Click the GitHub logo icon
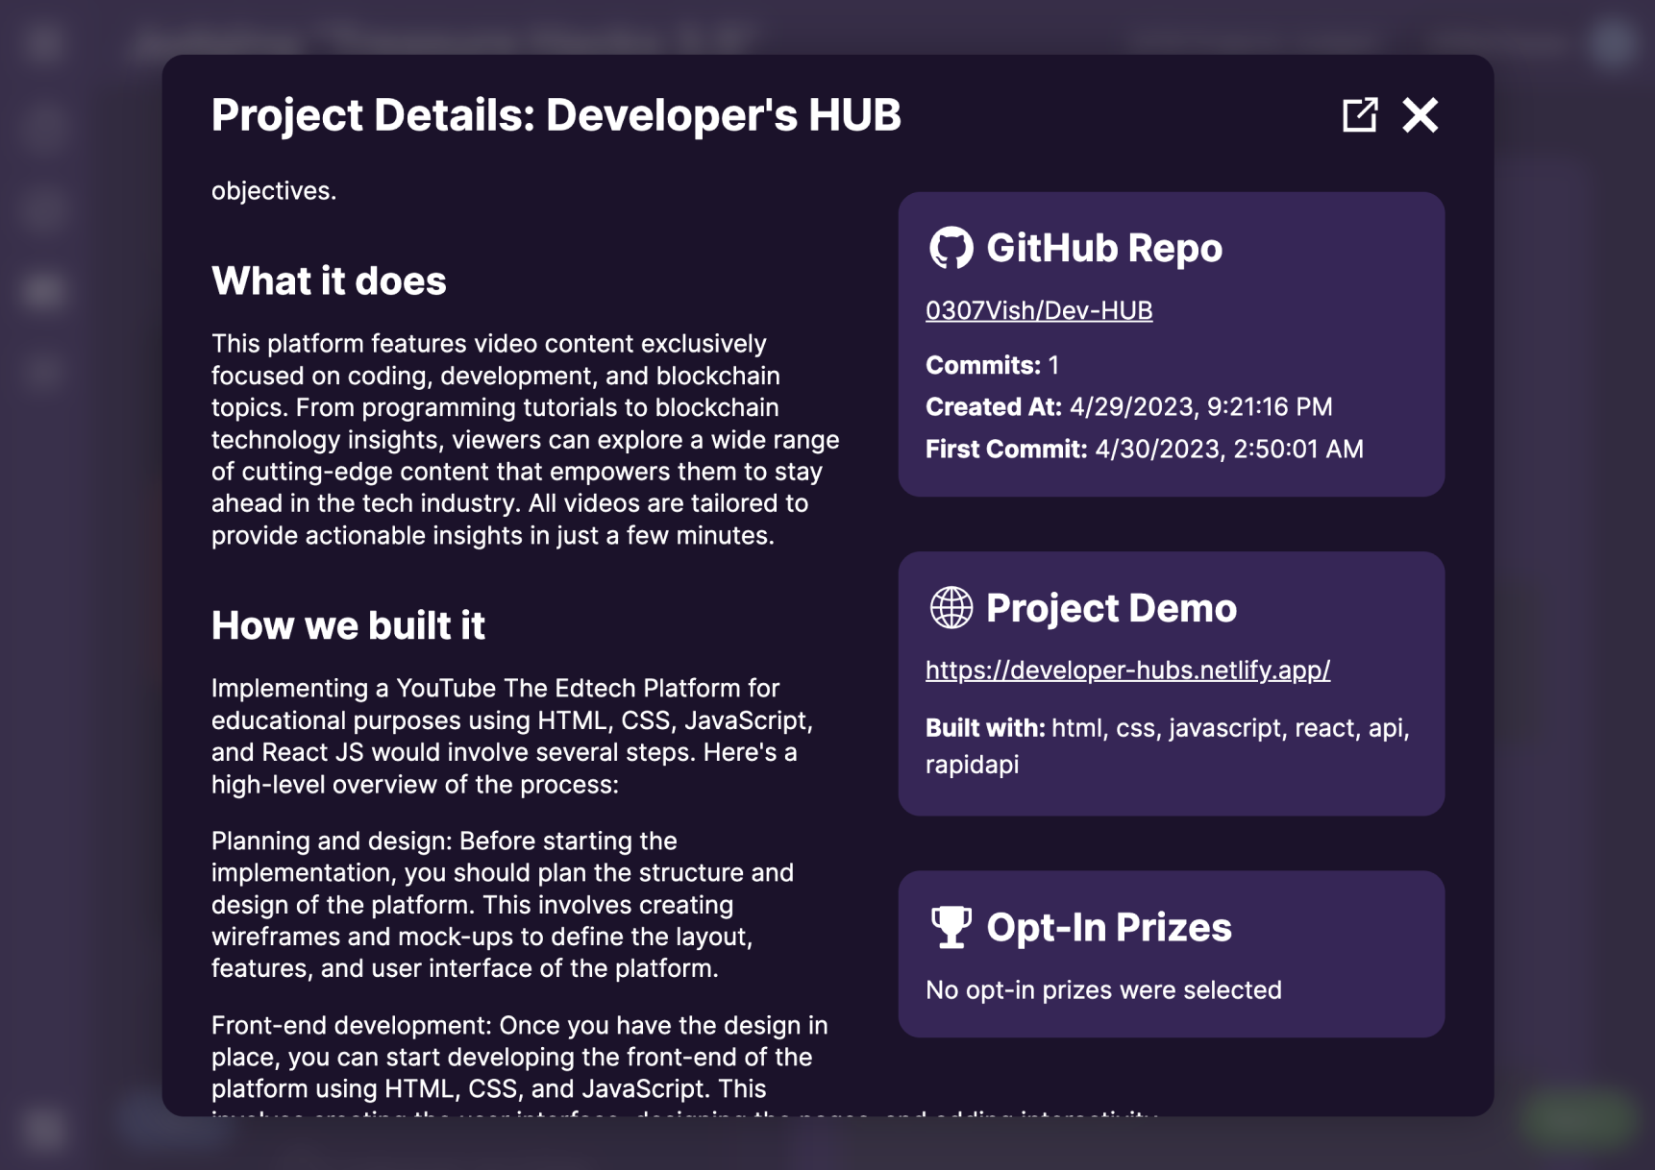The width and height of the screenshot is (1655, 1170). [951, 248]
